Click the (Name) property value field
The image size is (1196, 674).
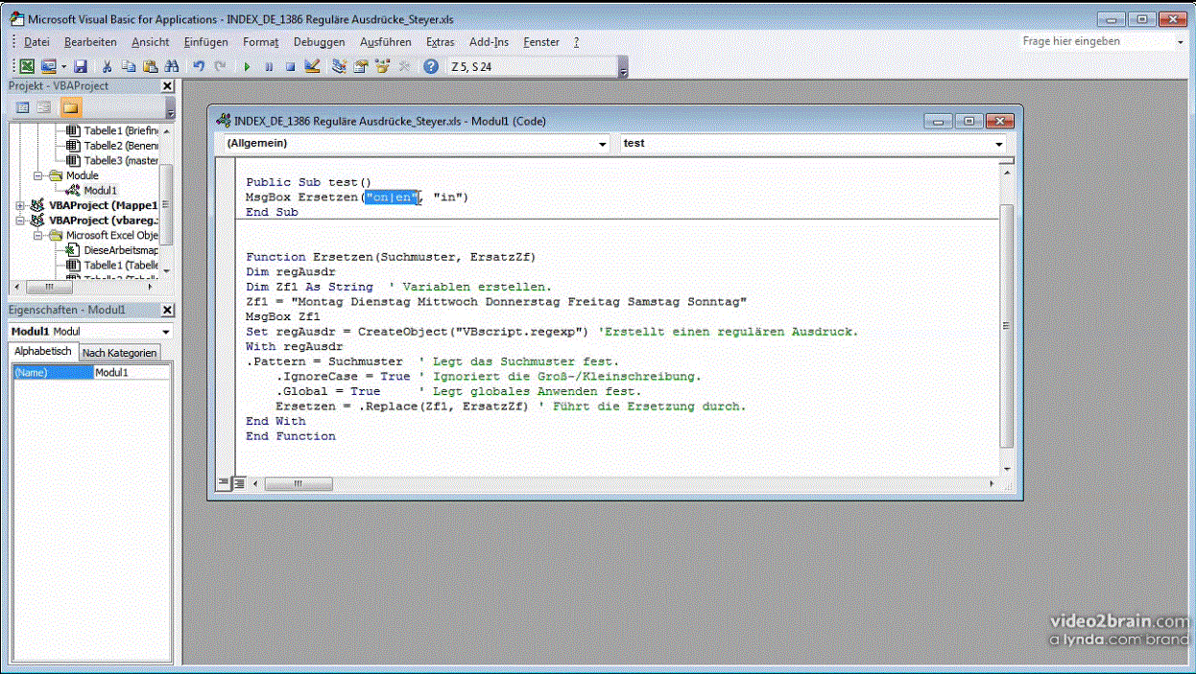click(132, 372)
